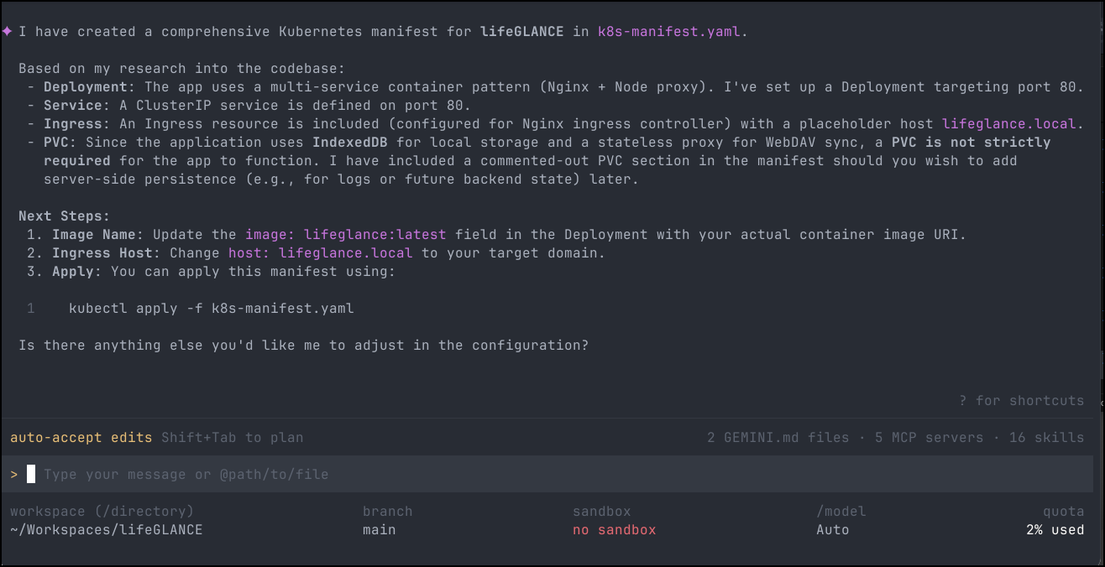This screenshot has height=567, width=1105.
Task: Click the 'Auto' model value
Action: click(x=833, y=530)
